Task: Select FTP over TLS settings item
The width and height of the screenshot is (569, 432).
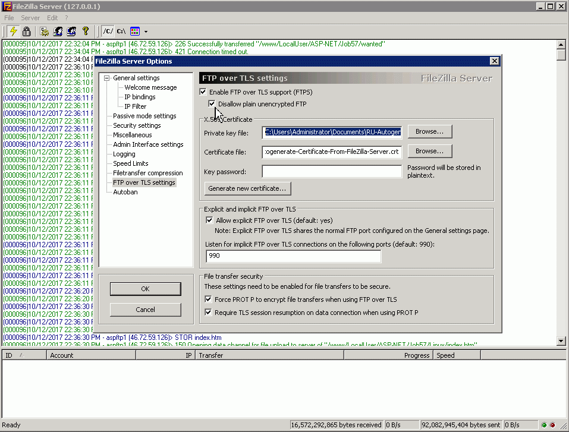Action: pyautogui.click(x=144, y=182)
